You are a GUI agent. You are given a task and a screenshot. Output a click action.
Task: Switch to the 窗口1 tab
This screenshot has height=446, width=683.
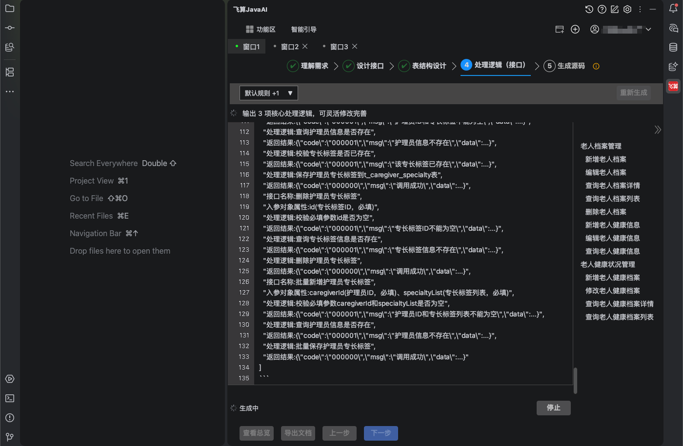tap(251, 47)
